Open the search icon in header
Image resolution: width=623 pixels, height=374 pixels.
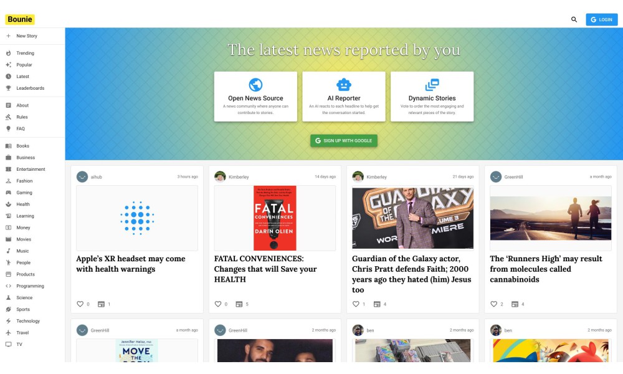click(574, 19)
